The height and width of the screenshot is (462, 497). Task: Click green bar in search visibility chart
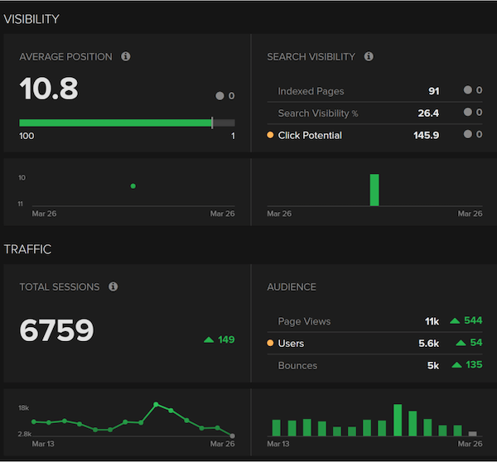point(374,190)
